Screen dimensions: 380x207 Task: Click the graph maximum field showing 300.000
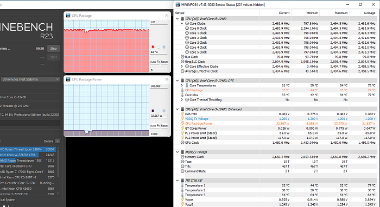[x=159, y=86]
